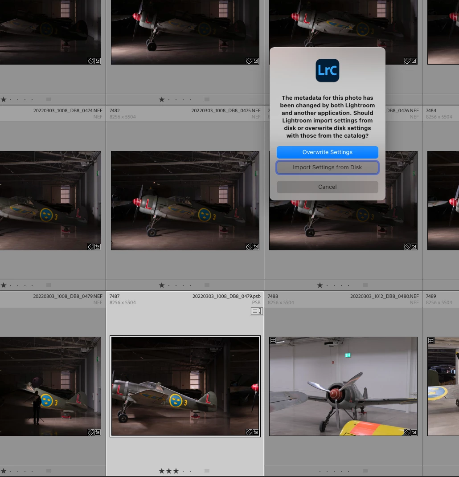Toggle one-star rating on 0475.NEF

(162, 285)
